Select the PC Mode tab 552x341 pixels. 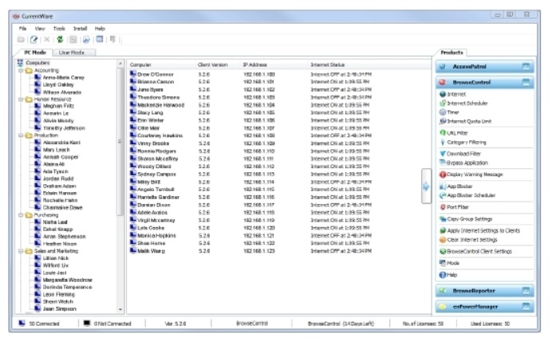pyautogui.click(x=34, y=53)
